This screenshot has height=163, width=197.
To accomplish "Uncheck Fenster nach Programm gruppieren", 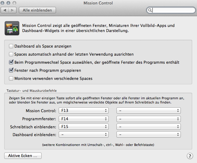I will pyautogui.click(x=11, y=70).
